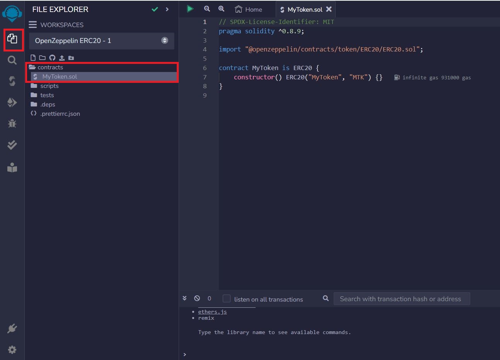Viewport: 500px width, 360px height.
Task: Click the ethers.js link in terminal
Action: tap(212, 312)
